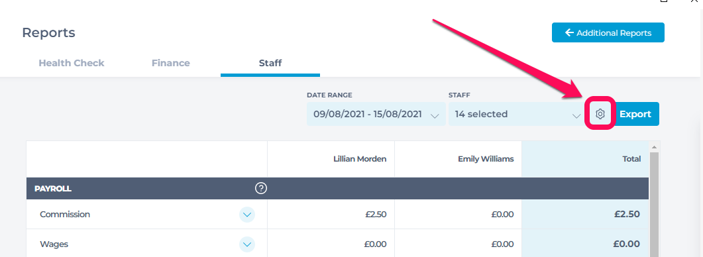Switch to the Finance tab
The image size is (703, 257).
[x=171, y=63]
